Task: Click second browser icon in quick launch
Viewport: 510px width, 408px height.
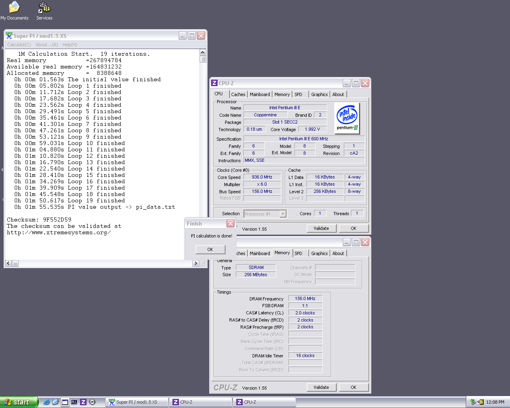Action: pos(56,402)
